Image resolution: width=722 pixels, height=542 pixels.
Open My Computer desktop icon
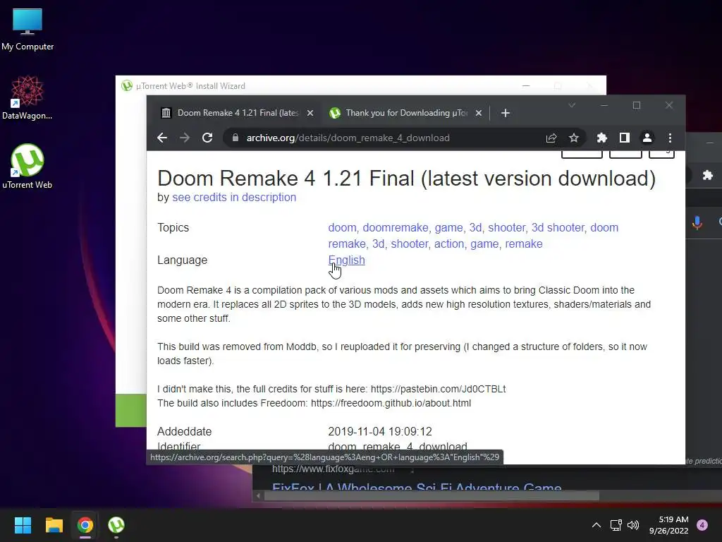point(27,30)
